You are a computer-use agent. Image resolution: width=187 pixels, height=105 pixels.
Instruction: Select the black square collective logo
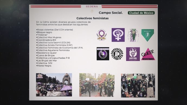click(103, 54)
